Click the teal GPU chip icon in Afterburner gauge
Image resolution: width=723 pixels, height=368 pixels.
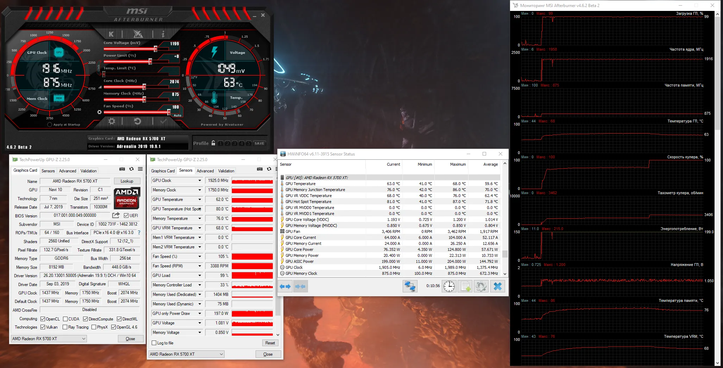59,52
